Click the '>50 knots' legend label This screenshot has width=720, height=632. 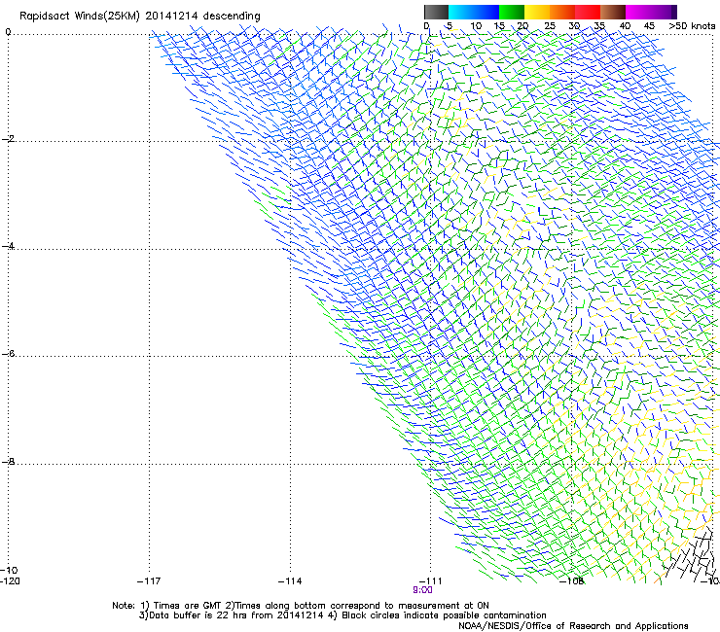(692, 26)
